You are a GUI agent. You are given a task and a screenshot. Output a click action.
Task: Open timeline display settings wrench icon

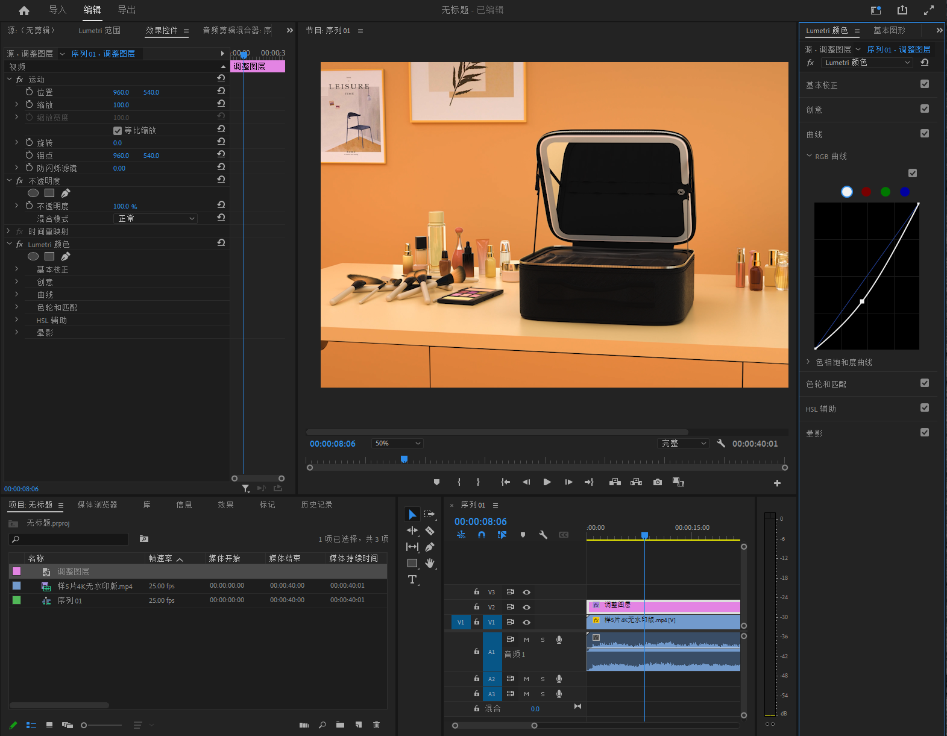pyautogui.click(x=543, y=535)
